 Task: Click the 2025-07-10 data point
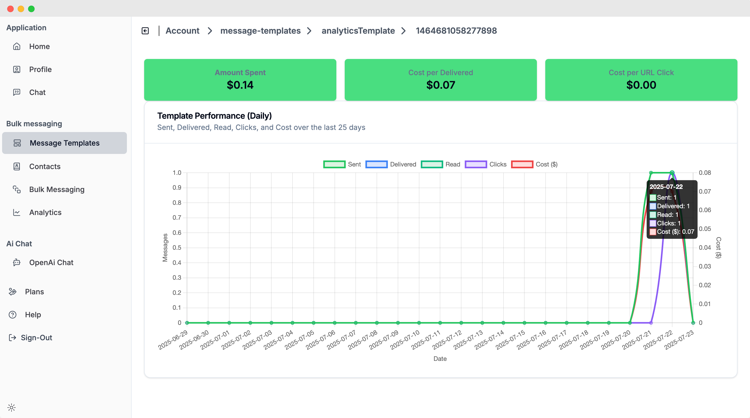pyautogui.click(x=419, y=323)
